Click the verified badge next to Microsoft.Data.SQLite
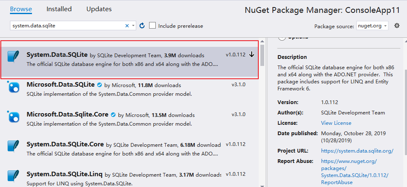Viewport: 407px width, 187px height. click(x=99, y=85)
